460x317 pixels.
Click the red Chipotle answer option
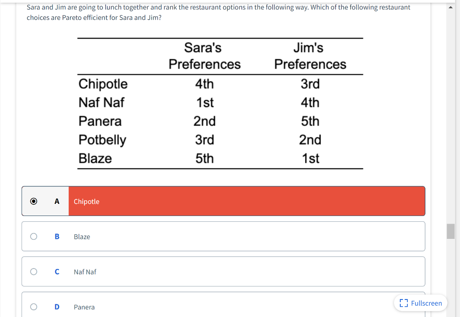click(246, 201)
